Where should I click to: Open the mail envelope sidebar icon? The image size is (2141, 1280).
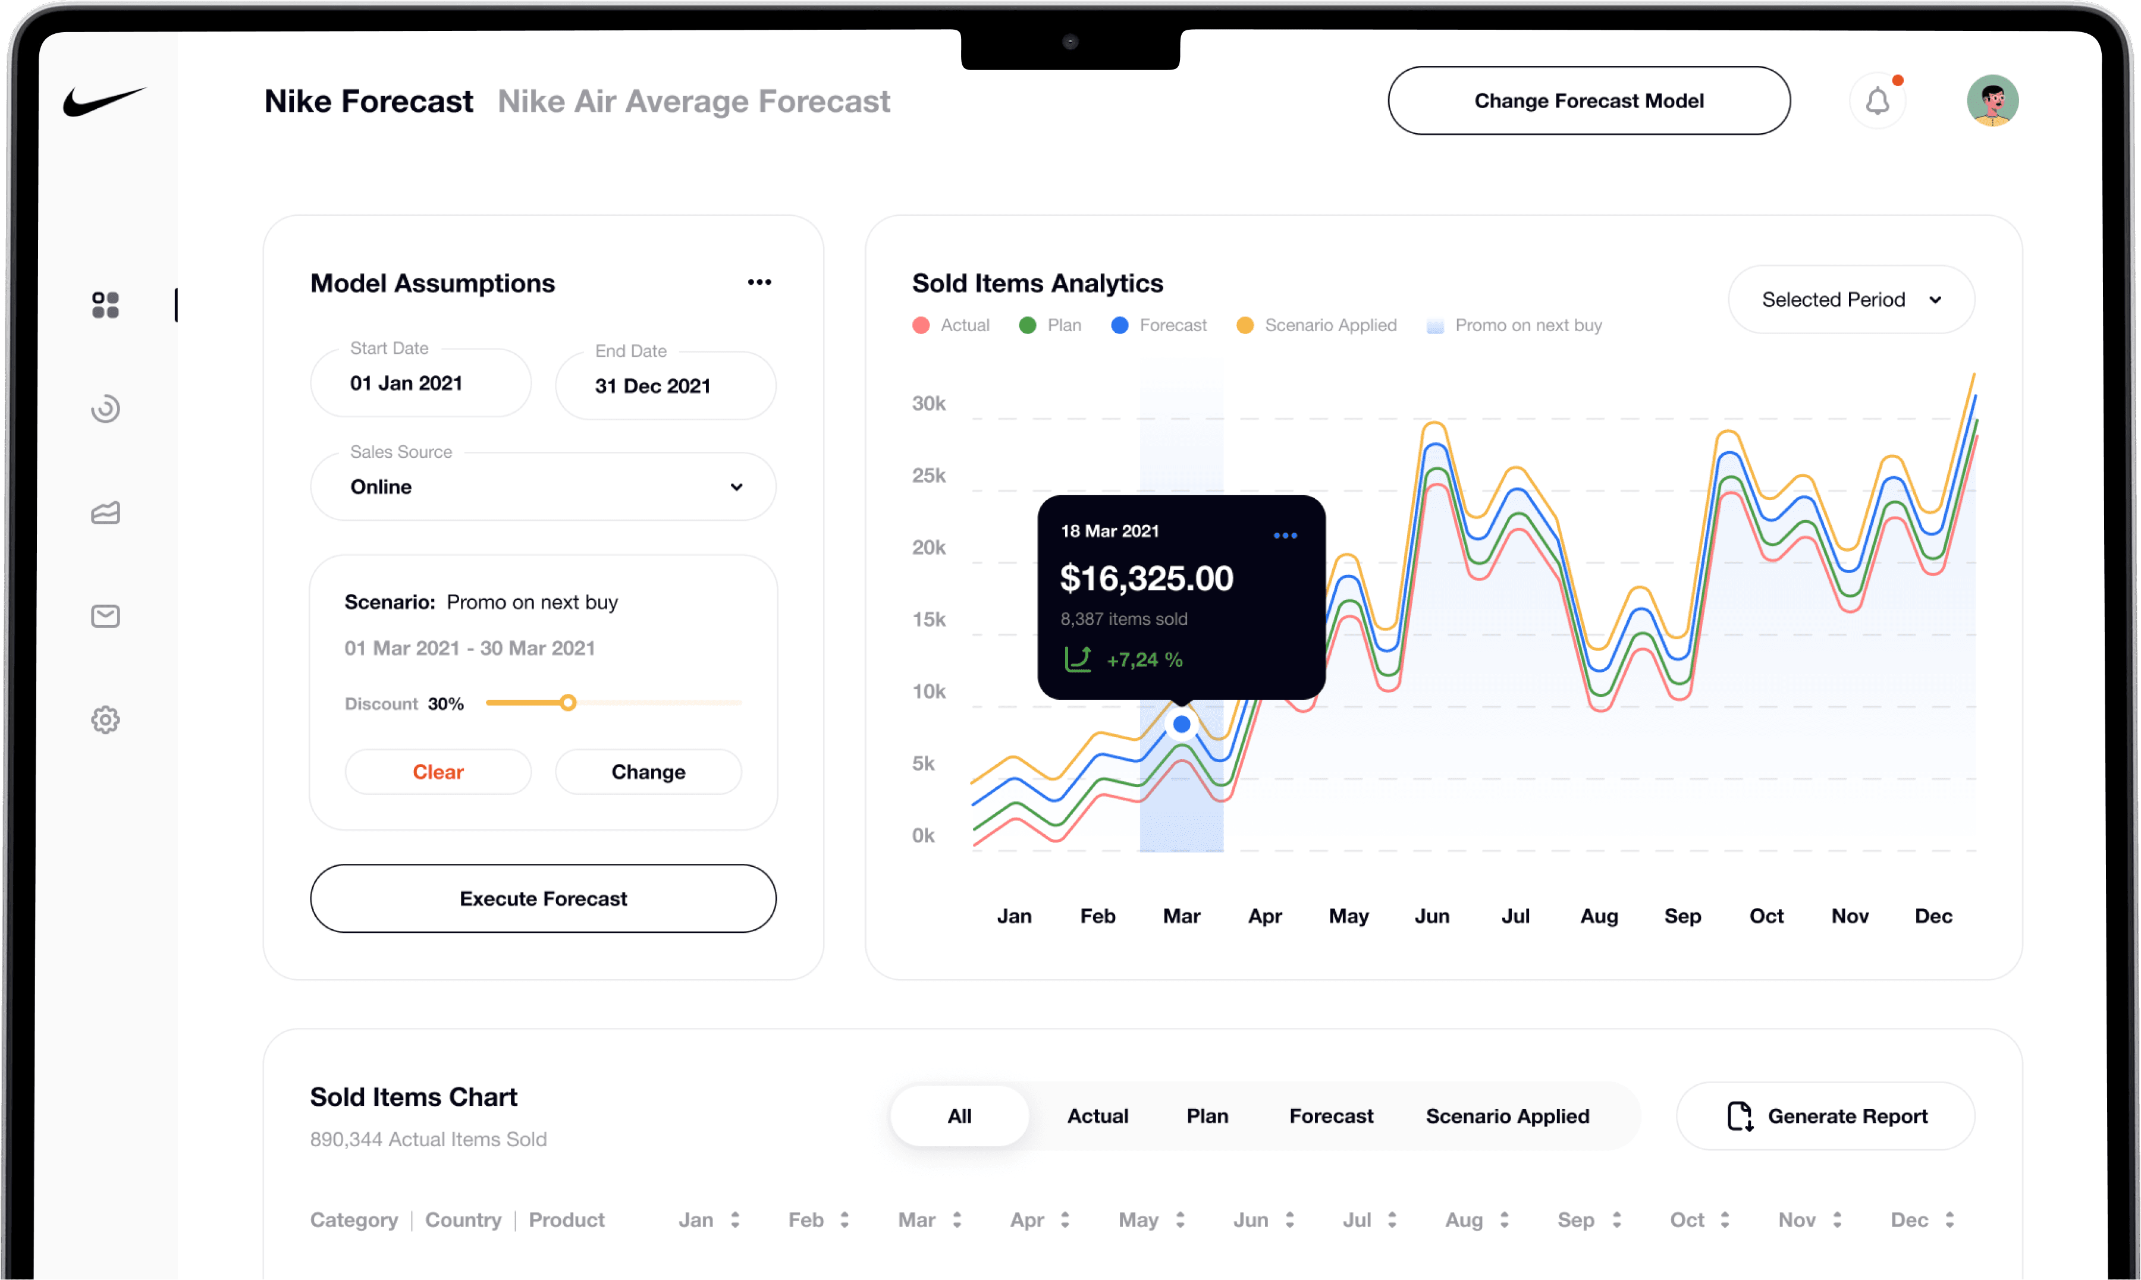(105, 616)
